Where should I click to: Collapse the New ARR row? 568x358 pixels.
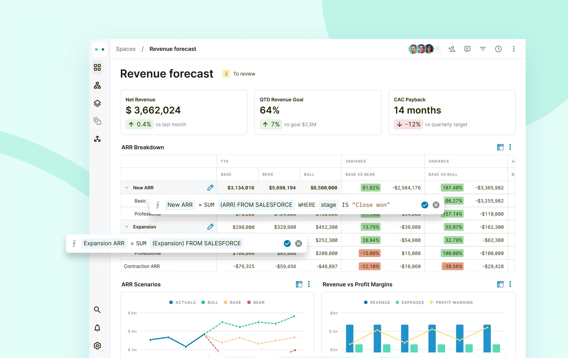pyautogui.click(x=127, y=188)
